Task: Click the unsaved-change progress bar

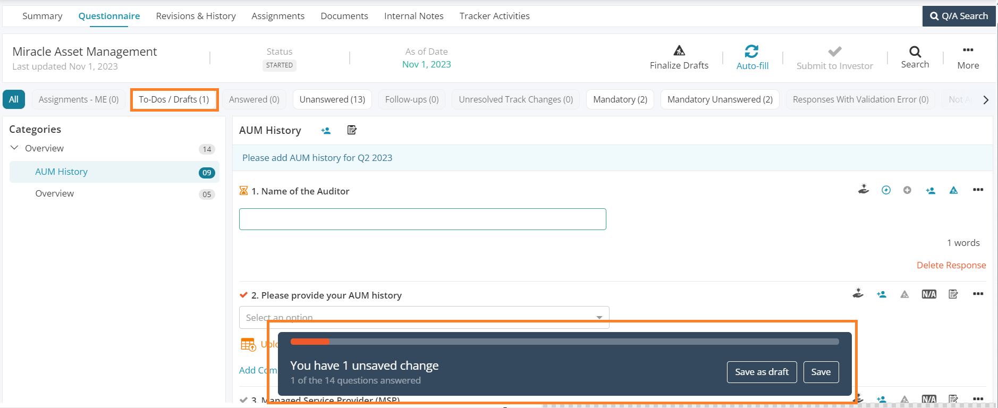Action: tap(565, 342)
